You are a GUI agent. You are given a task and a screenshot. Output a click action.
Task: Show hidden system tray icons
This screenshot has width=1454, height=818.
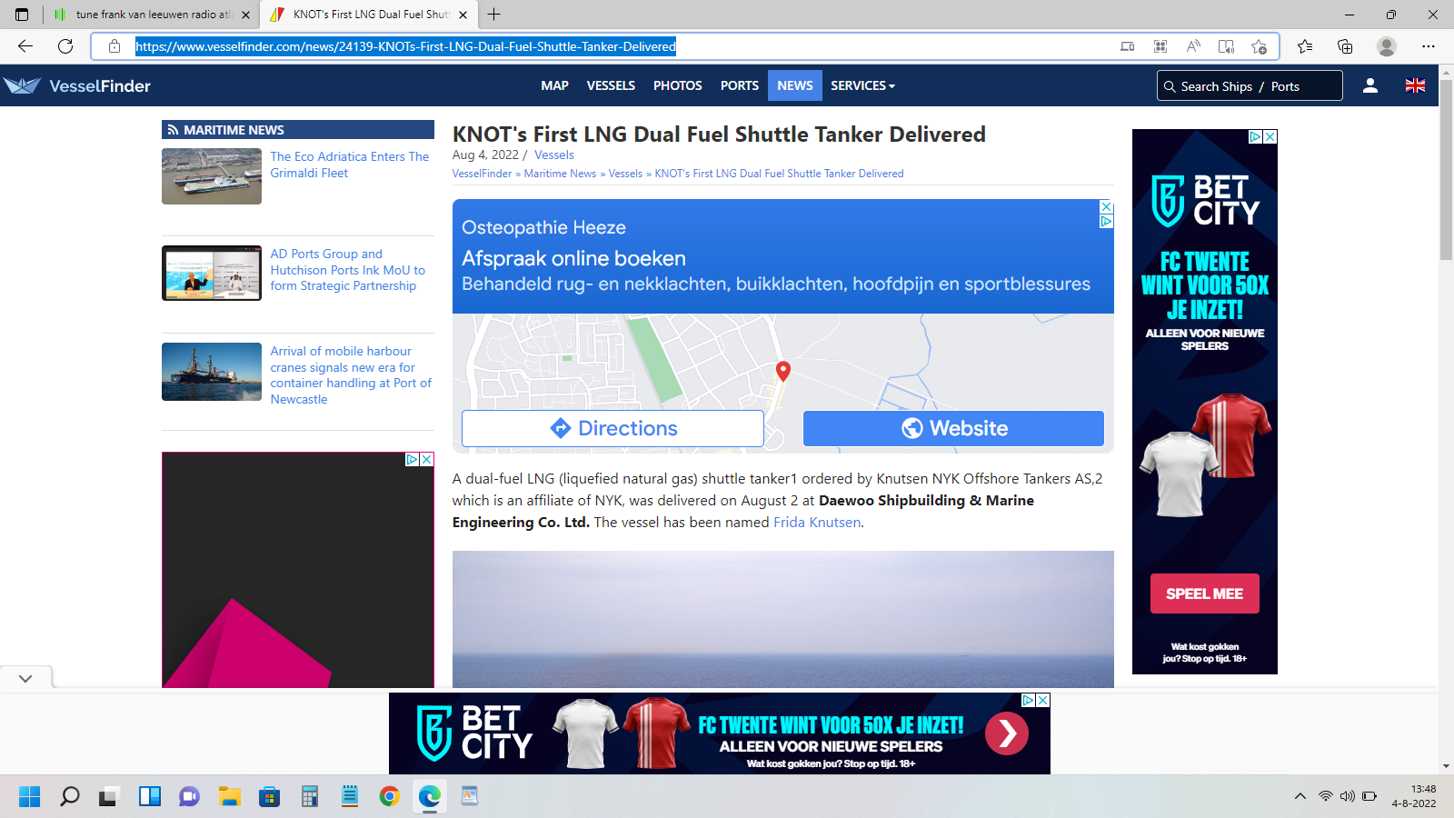point(1300,796)
